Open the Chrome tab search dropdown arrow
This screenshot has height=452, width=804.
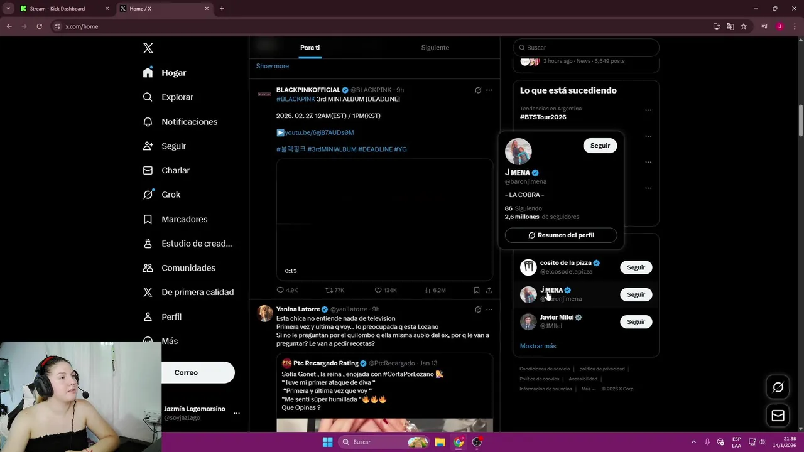click(x=8, y=9)
